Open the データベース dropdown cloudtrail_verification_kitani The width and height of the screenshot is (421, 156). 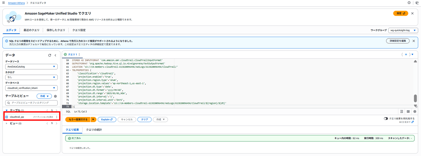(32, 88)
